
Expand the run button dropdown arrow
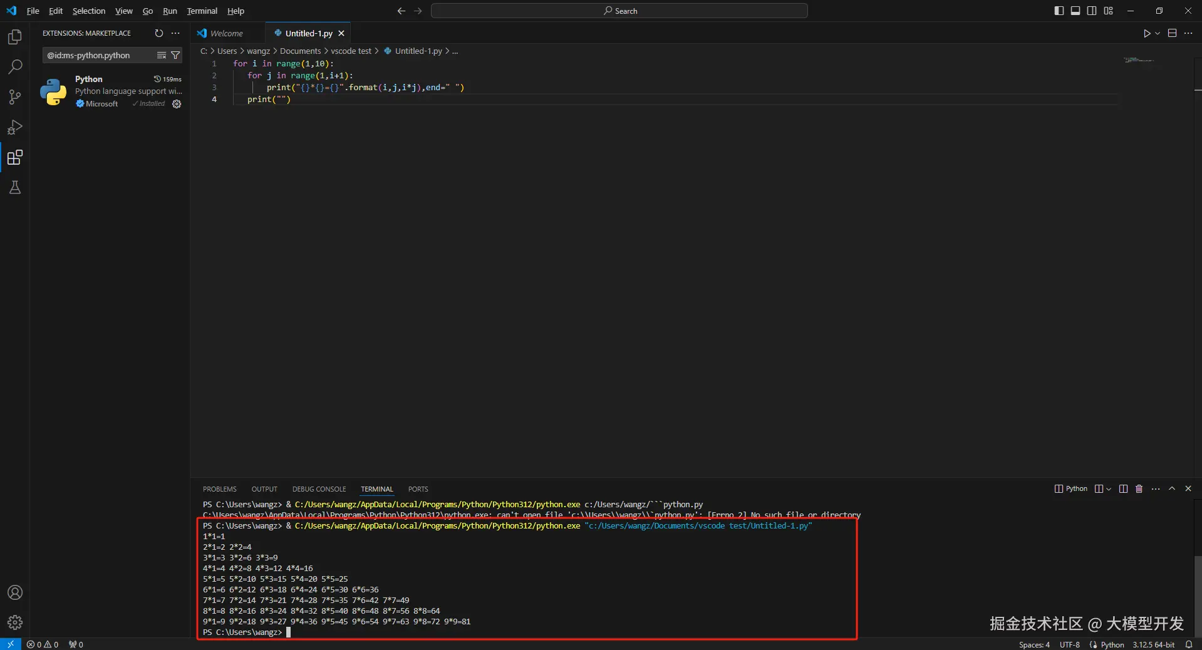[x=1158, y=33]
